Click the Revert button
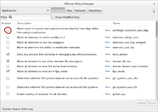This screenshot has height=112, width=158. click(x=152, y=103)
